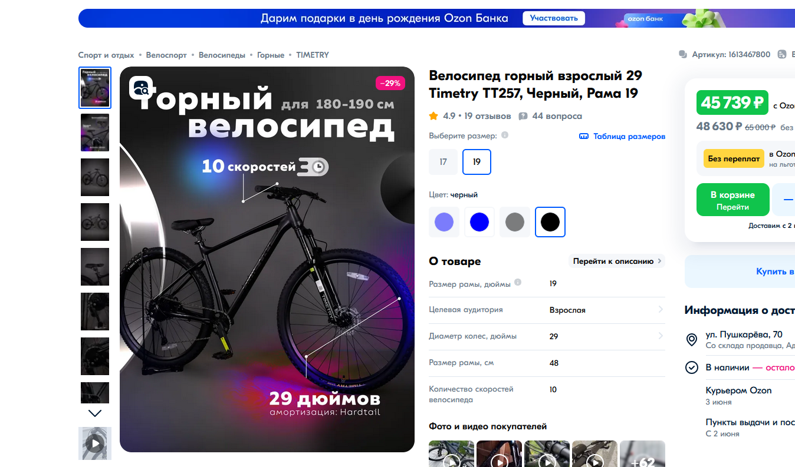Open the visual search icon on product photo
Image resolution: width=795 pixels, height=467 pixels.
(x=142, y=88)
